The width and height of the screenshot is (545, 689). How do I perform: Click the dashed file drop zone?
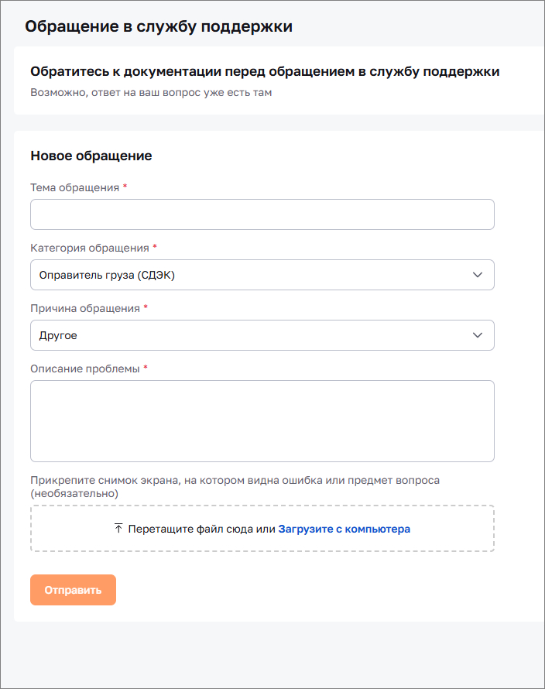[262, 528]
